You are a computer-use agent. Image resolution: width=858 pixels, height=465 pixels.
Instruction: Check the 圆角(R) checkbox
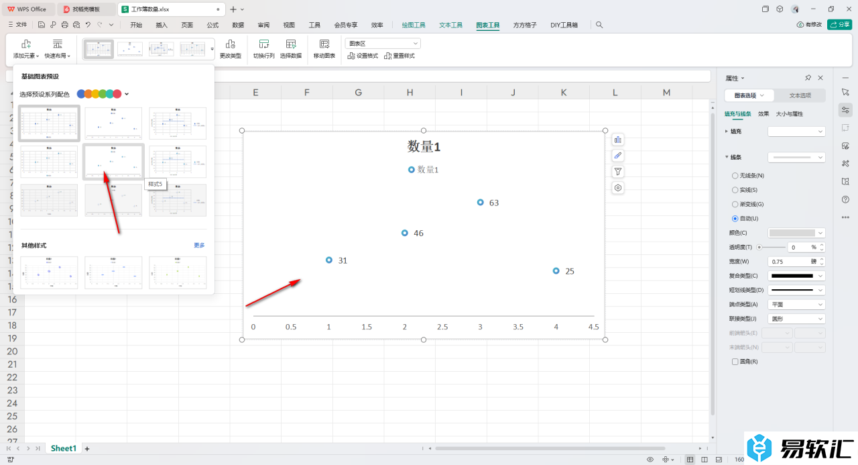pos(735,362)
